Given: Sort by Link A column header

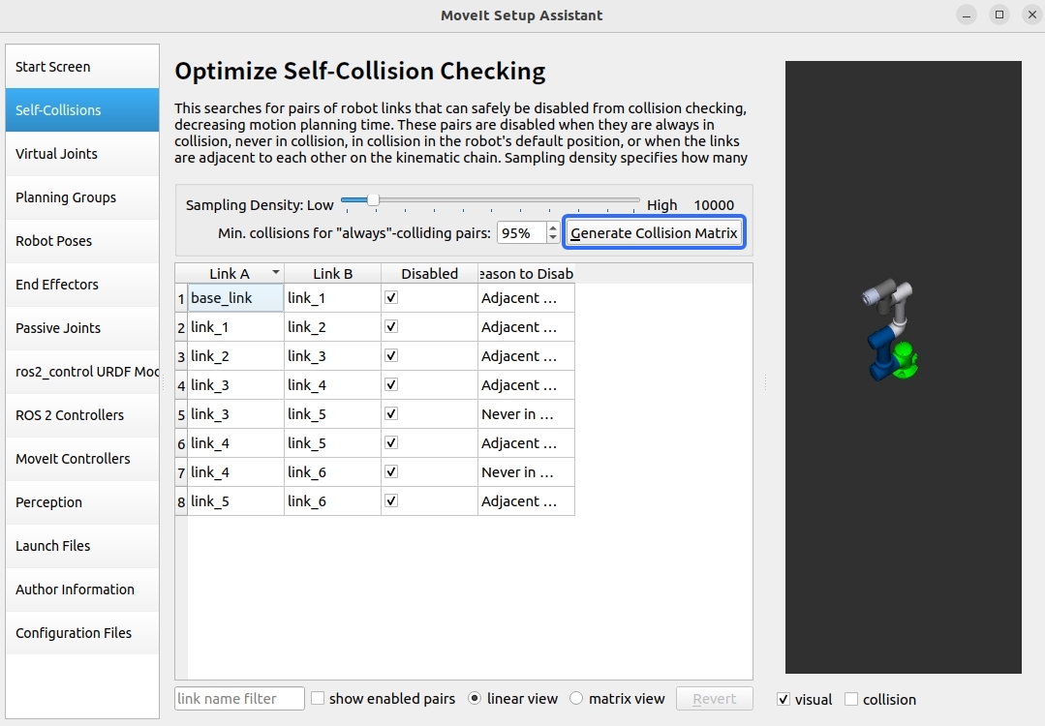Looking at the screenshot, I should [236, 274].
